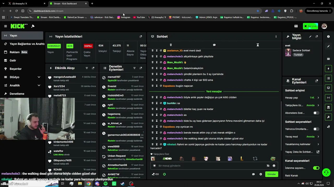Open WhatsApp from the Windows taskbar
Viewport: 334px width, 187px height.
114,184
